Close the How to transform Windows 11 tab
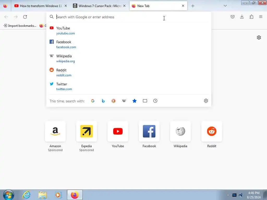 tap(66, 6)
